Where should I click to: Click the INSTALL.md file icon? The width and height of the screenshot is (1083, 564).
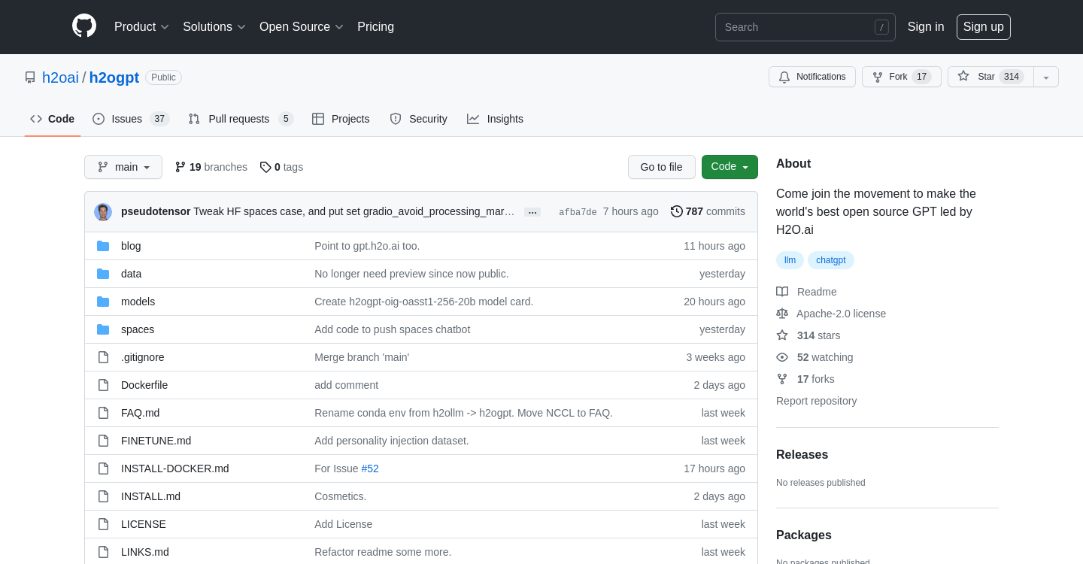103,496
